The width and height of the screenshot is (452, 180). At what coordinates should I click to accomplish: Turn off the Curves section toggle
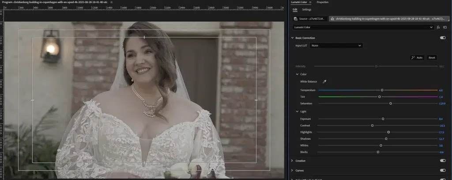tap(442, 170)
